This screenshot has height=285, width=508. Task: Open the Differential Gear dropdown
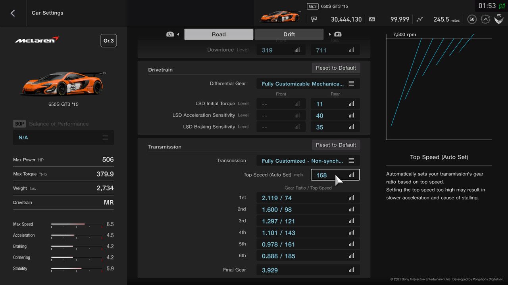point(308,84)
